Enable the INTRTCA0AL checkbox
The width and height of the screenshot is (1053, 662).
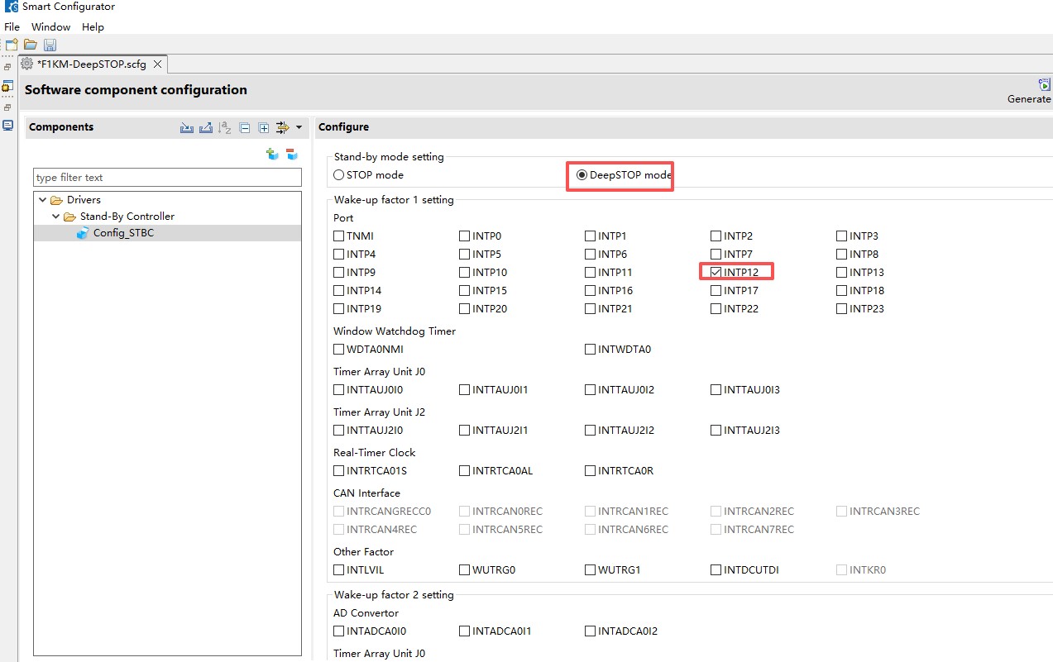tap(465, 471)
